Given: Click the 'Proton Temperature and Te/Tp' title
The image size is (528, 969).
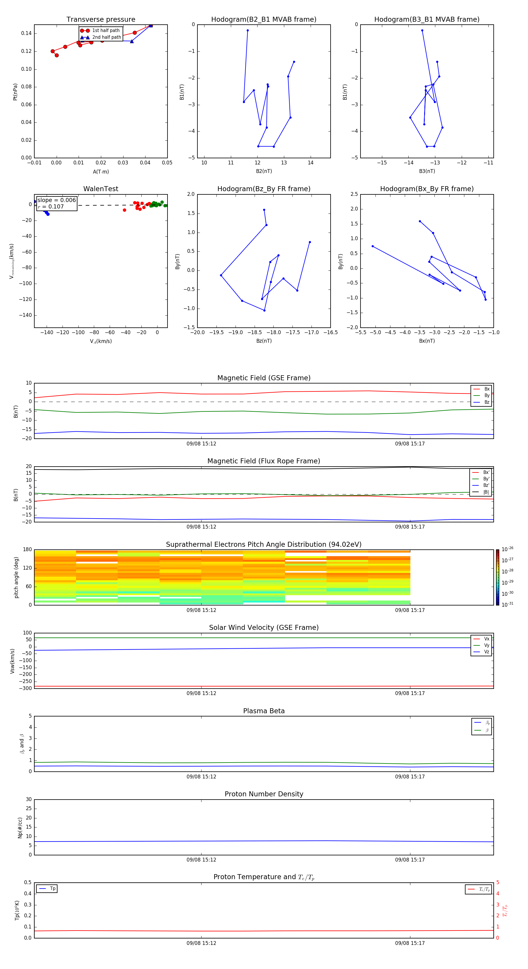Looking at the screenshot, I should (264, 877).
